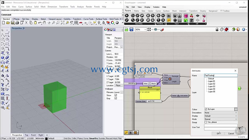This screenshot has width=249, height=140.
Task: Tick the 'Yes, please' Group checkbox
Action: (206, 122)
